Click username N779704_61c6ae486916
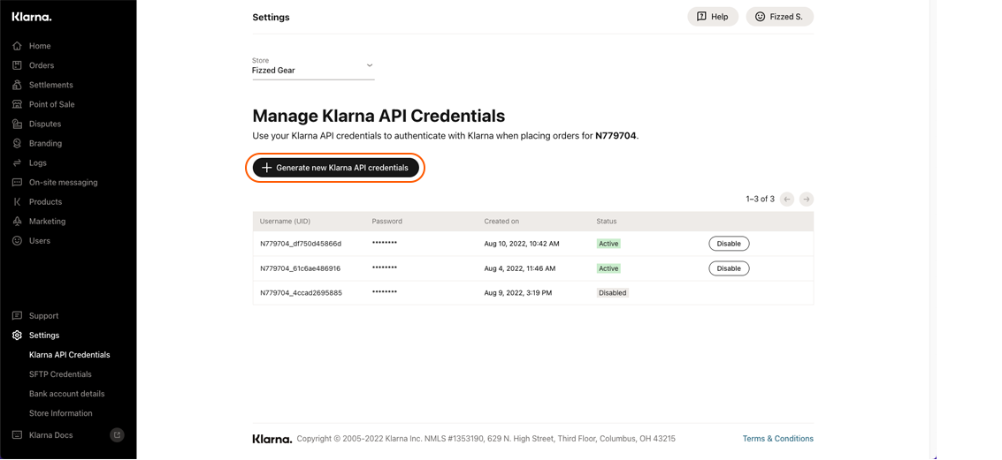 click(301, 268)
